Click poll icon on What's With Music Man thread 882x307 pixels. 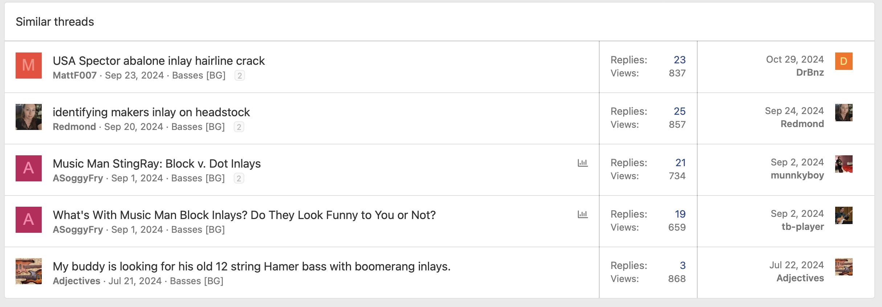click(583, 214)
